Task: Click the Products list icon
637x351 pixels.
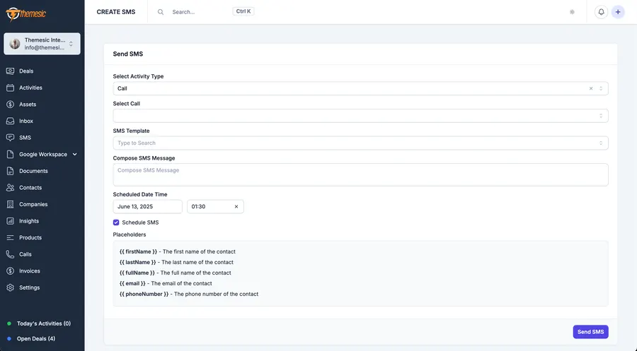Action: point(10,237)
